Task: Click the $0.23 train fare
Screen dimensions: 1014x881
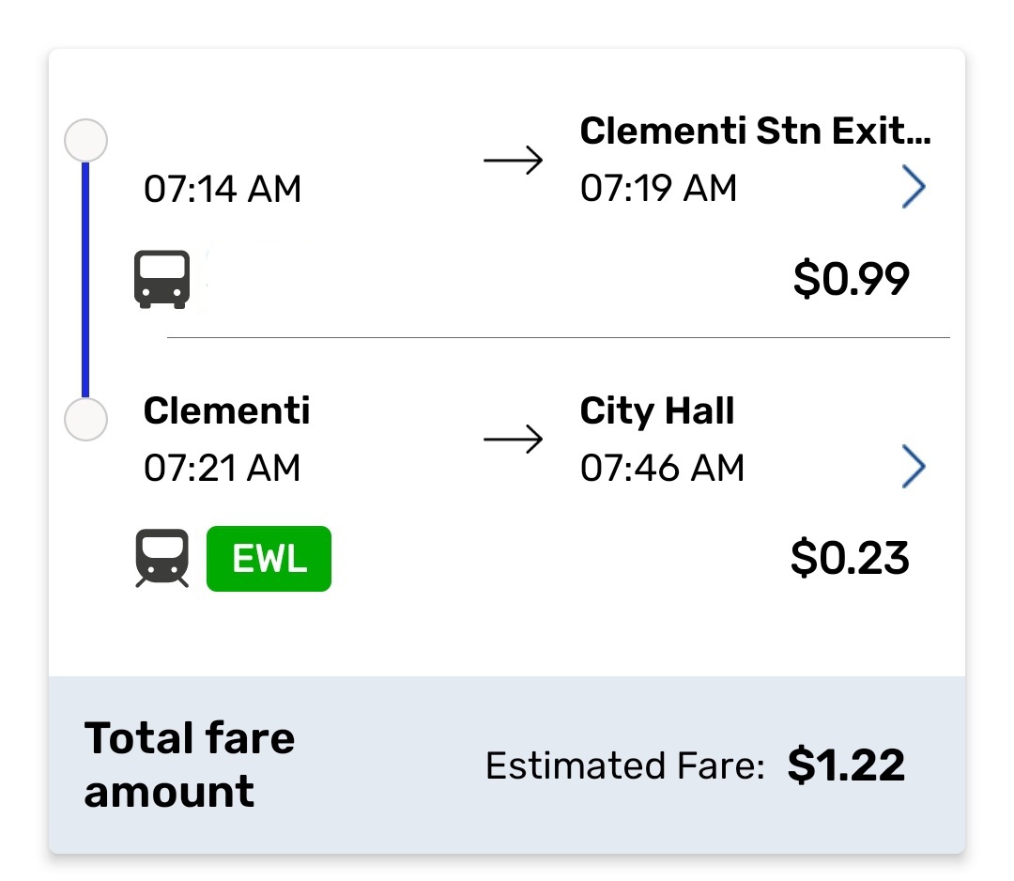Action: pos(850,558)
